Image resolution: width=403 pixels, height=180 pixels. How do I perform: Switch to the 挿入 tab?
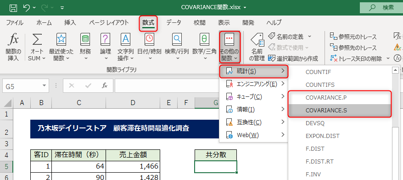(70, 22)
